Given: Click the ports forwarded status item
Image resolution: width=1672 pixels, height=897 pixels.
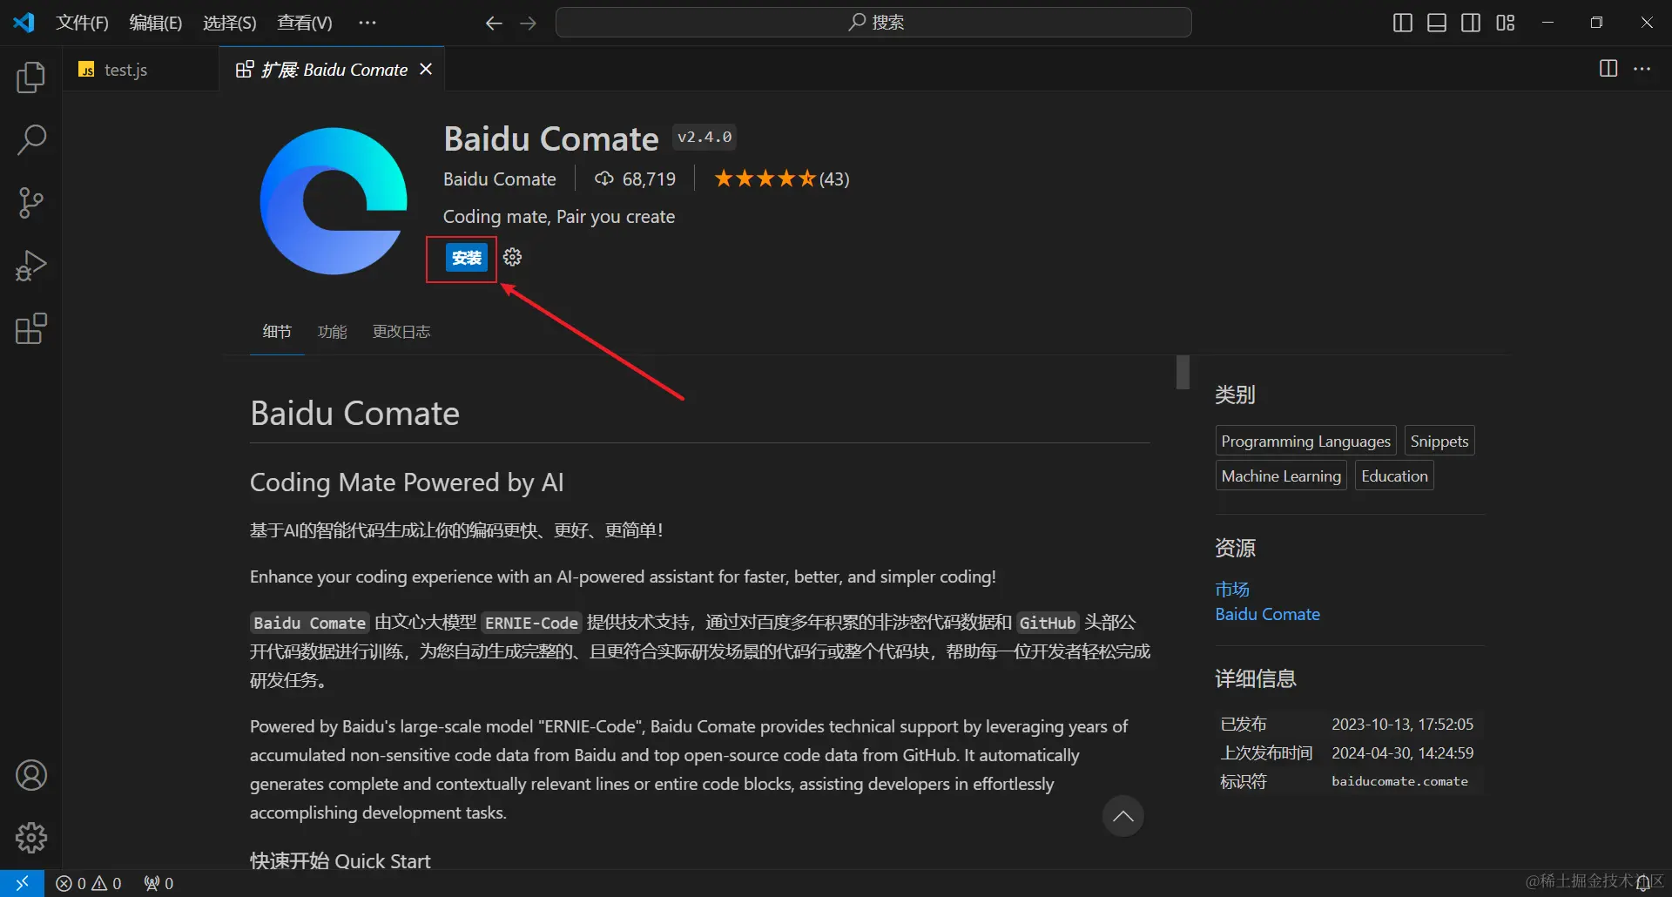Looking at the screenshot, I should coord(158,883).
